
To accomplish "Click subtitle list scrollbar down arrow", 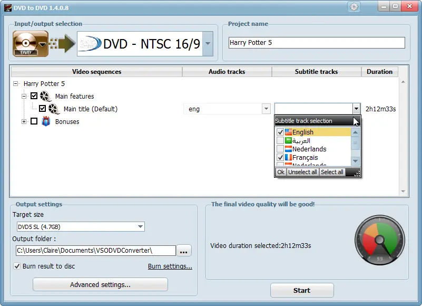I will coord(355,161).
